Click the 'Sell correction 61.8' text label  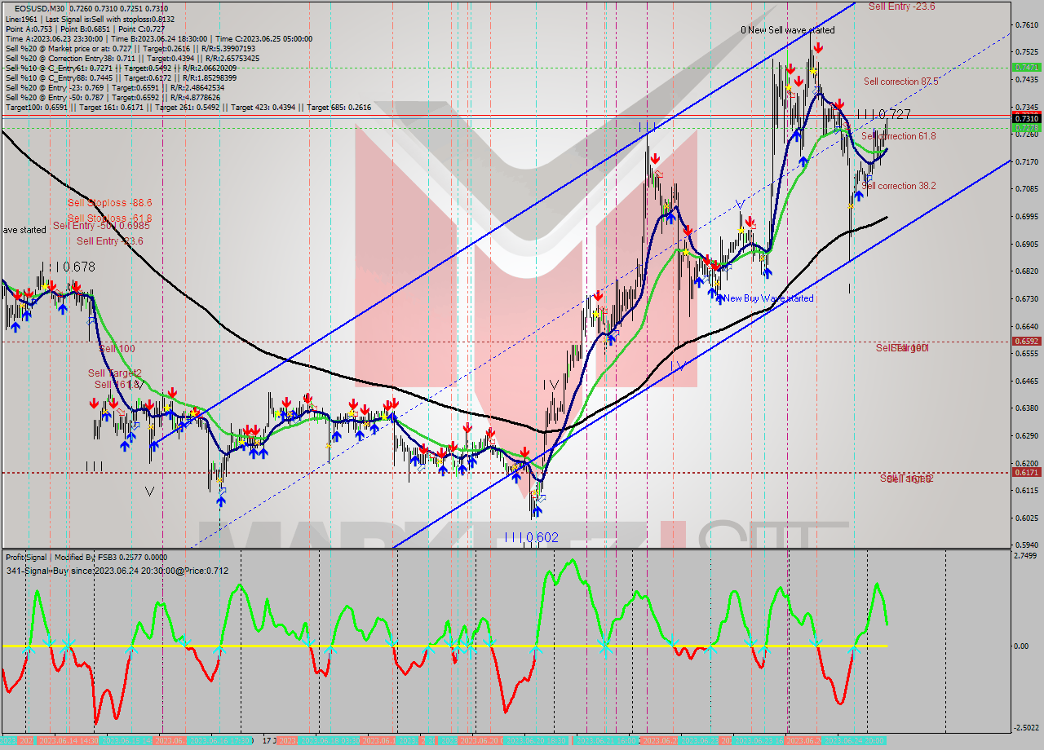[899, 136]
